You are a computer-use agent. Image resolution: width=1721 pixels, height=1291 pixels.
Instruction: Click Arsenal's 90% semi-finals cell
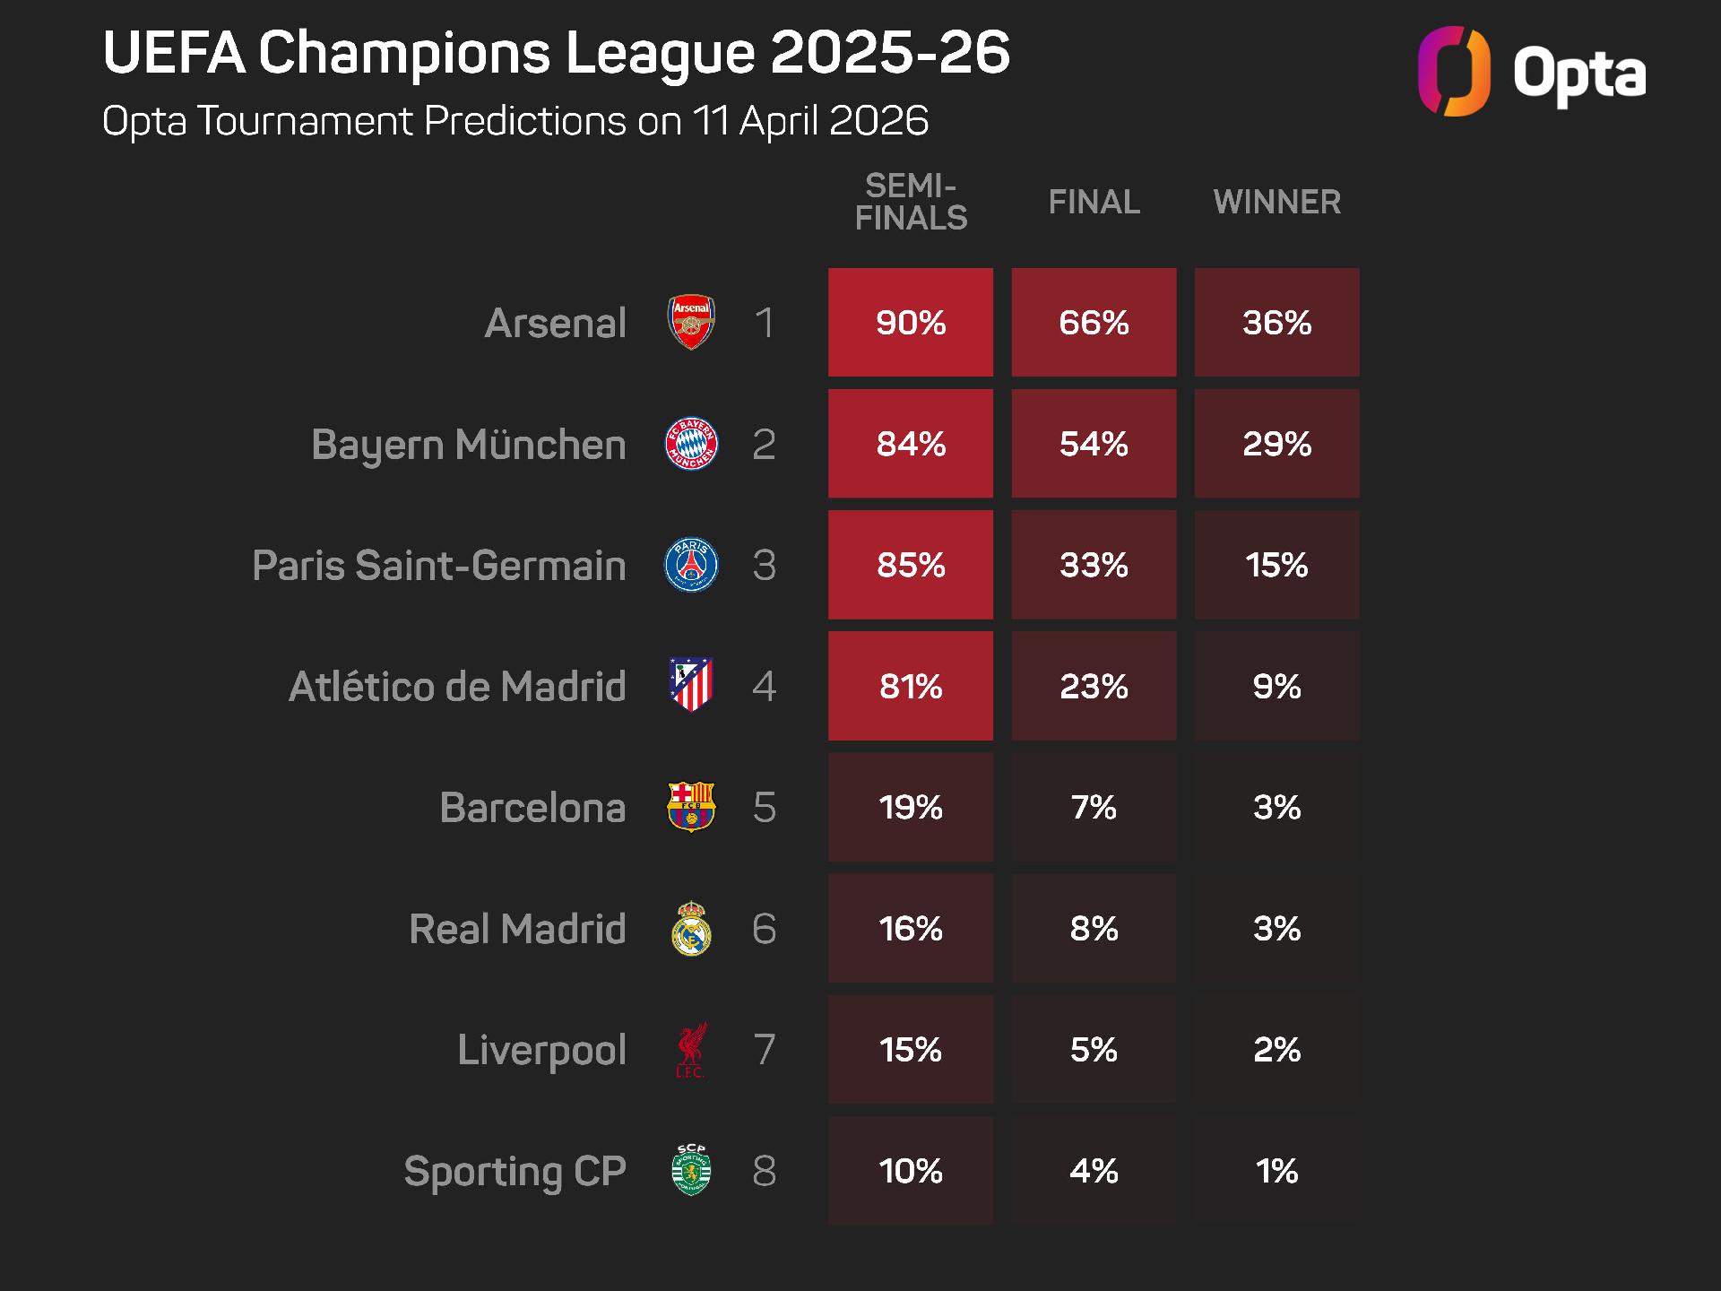[x=911, y=323]
